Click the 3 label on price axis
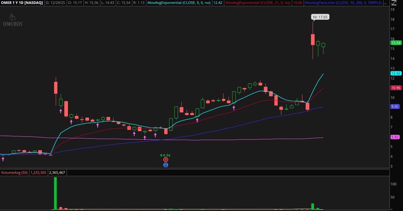Image resolution: width=403 pixels, height=211 pixels. (x=392, y=166)
